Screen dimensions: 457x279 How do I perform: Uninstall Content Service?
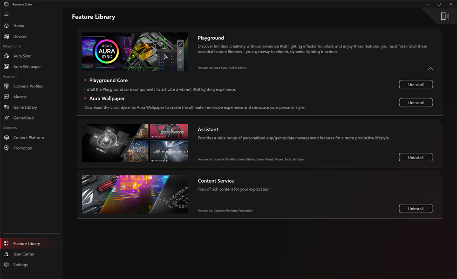coord(416,209)
